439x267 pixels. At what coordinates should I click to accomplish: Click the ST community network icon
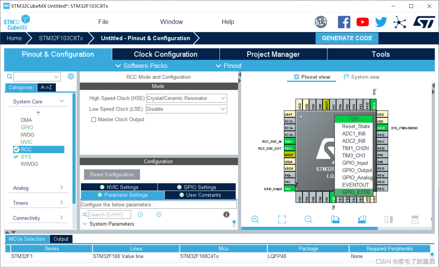pyautogui.click(x=399, y=22)
